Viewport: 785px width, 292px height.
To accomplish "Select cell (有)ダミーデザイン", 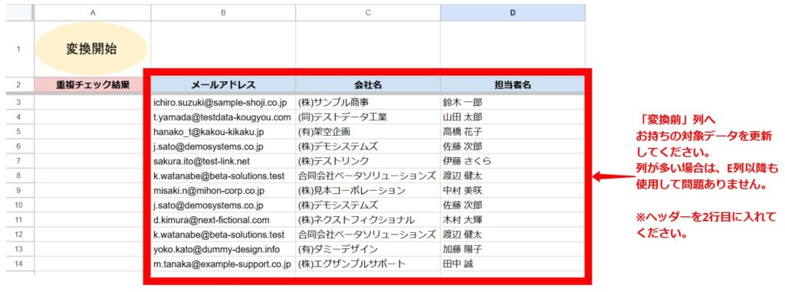I will [x=368, y=249].
